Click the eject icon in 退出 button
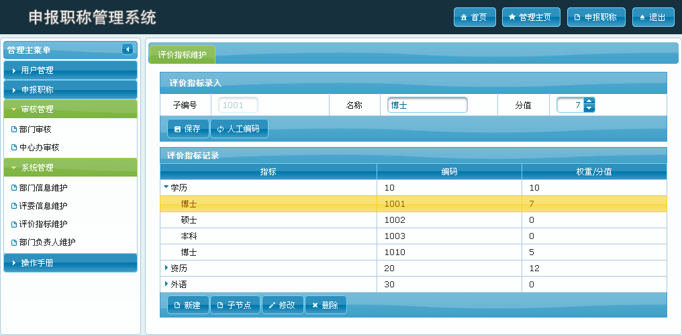682x335 pixels. point(642,18)
